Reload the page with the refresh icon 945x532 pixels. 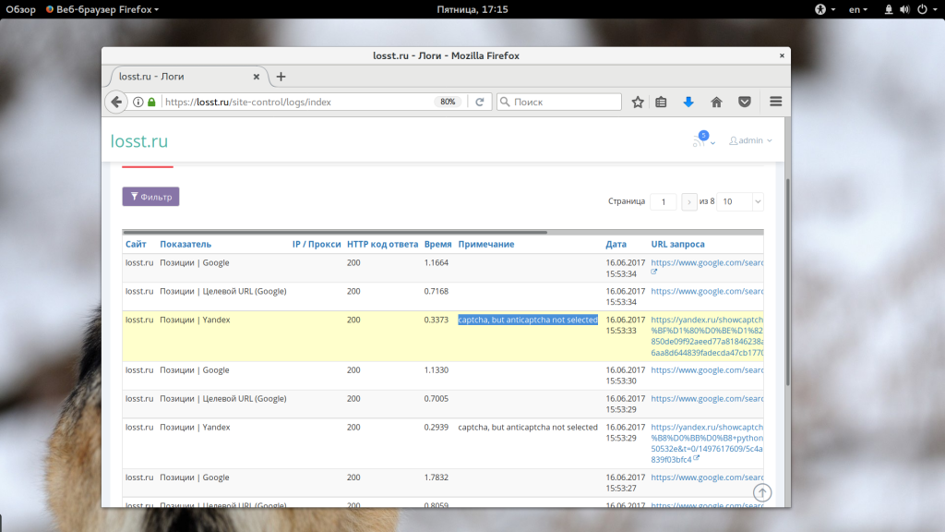tap(480, 102)
